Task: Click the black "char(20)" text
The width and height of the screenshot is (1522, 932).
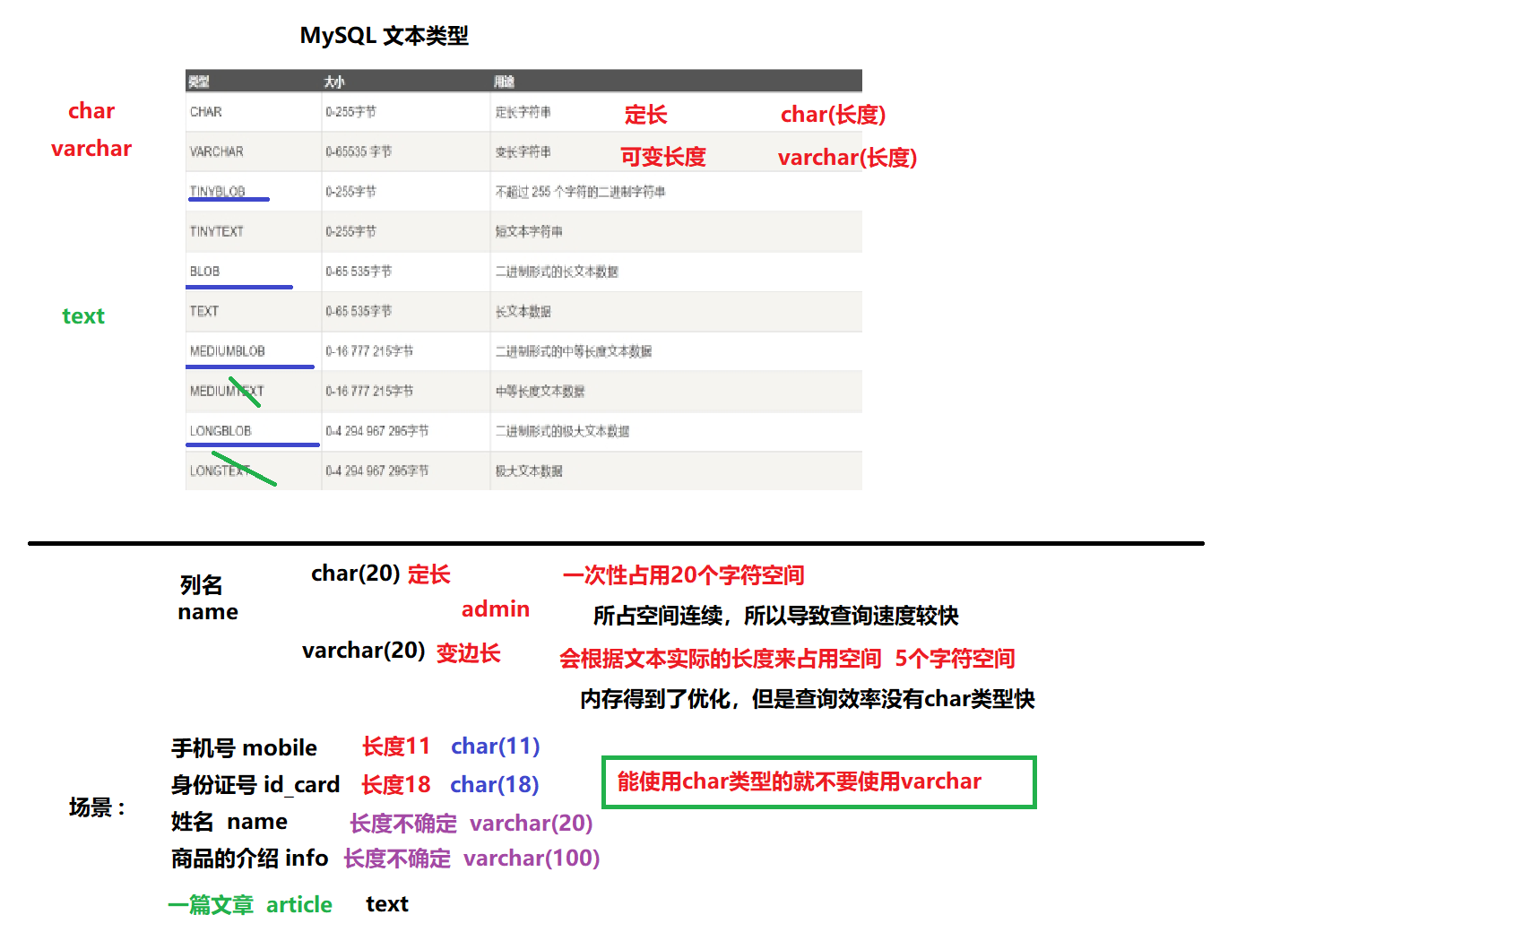Action: coord(356,574)
